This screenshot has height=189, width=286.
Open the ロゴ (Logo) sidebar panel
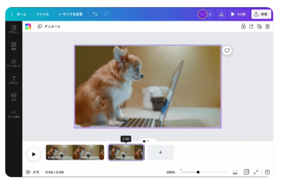(x=14, y=97)
